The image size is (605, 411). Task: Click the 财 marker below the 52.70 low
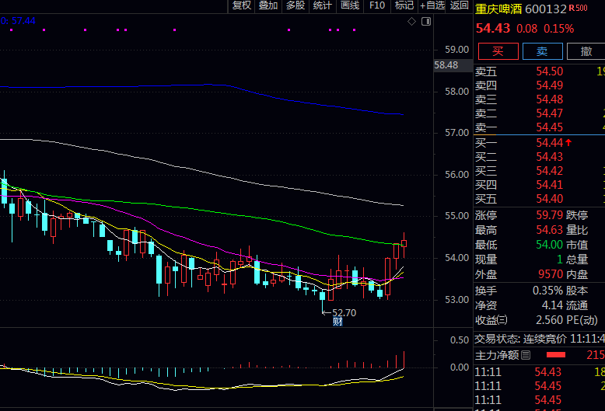(x=337, y=321)
